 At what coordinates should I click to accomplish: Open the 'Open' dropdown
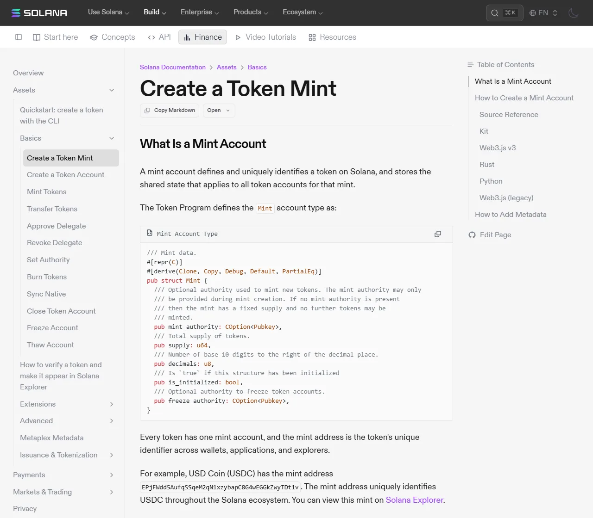tap(219, 111)
